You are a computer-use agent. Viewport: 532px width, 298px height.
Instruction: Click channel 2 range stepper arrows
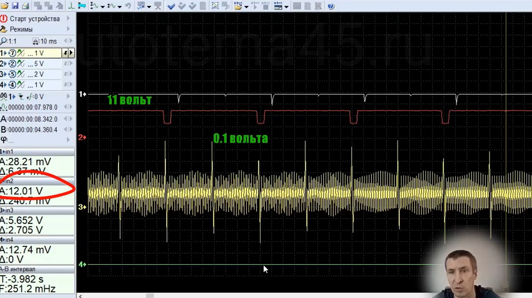(68, 63)
